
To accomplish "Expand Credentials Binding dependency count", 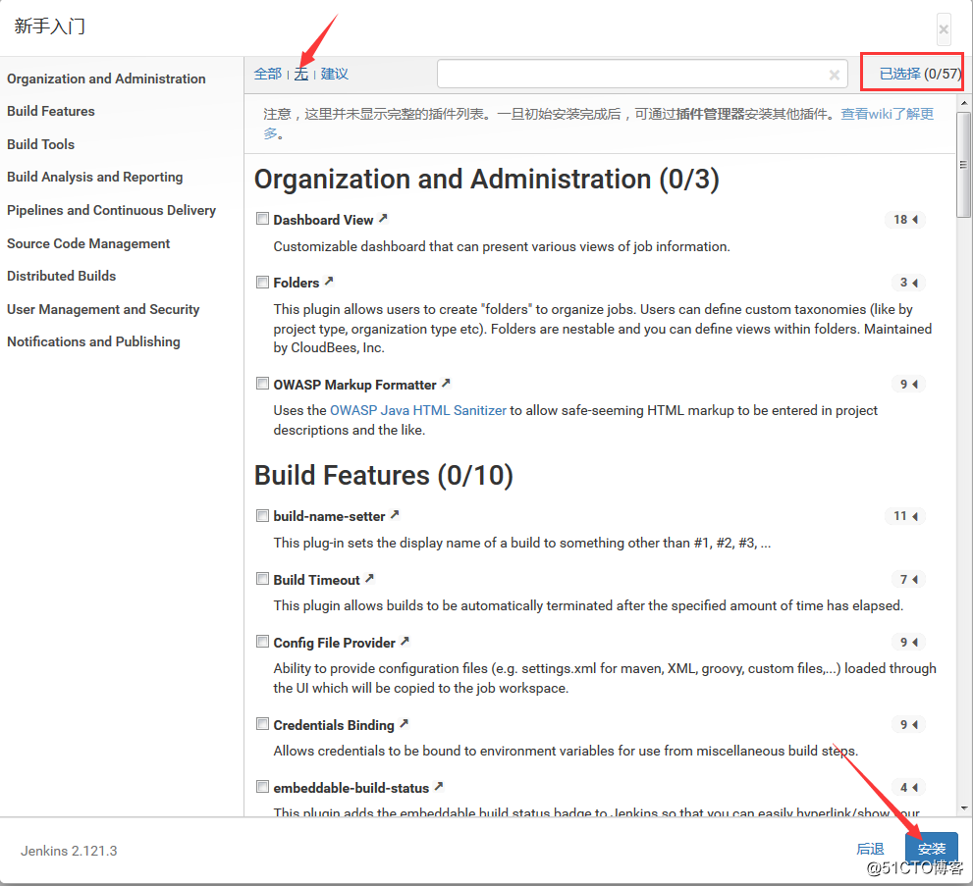I will point(908,725).
